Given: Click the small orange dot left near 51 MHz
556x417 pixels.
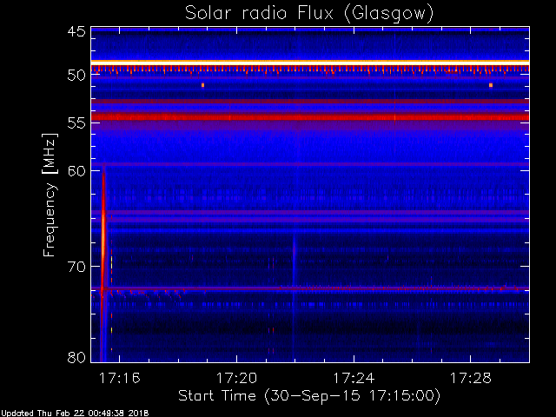Looking at the screenshot, I should tap(202, 85).
